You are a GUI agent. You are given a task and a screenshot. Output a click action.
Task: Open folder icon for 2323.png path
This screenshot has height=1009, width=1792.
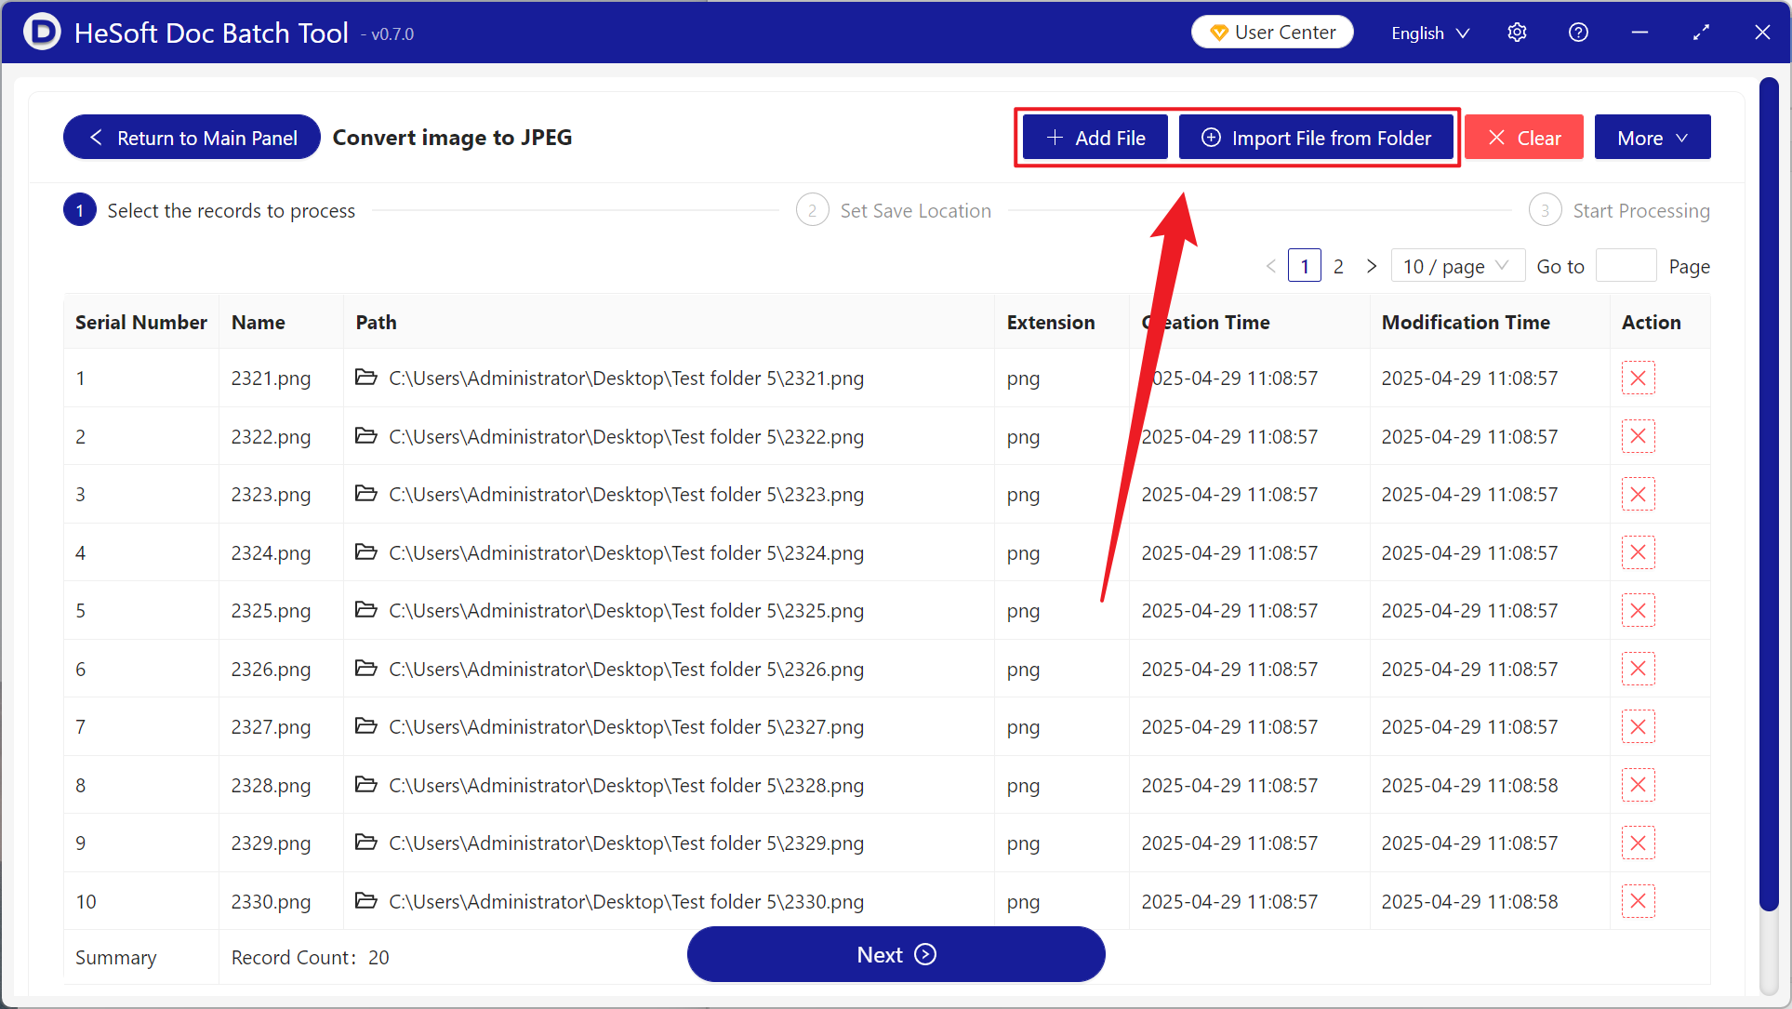(x=366, y=493)
